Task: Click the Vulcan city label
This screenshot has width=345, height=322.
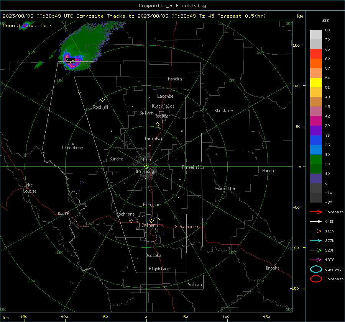Action: click(x=195, y=284)
